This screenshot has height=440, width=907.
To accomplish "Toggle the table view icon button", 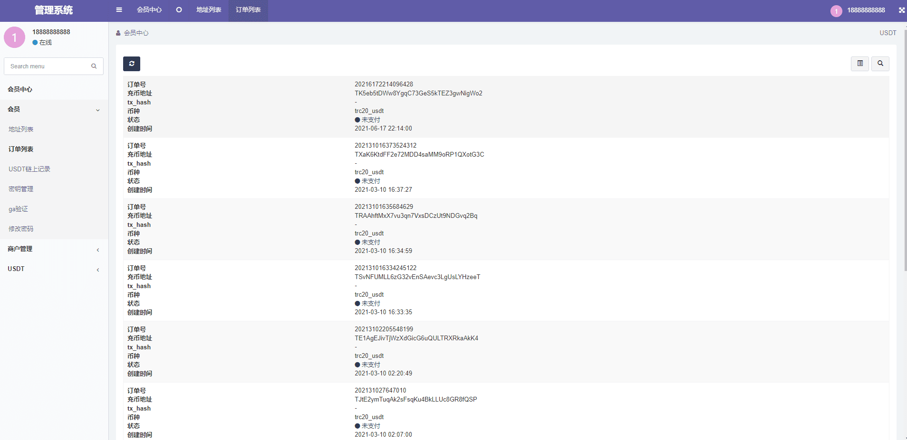I will pyautogui.click(x=859, y=64).
